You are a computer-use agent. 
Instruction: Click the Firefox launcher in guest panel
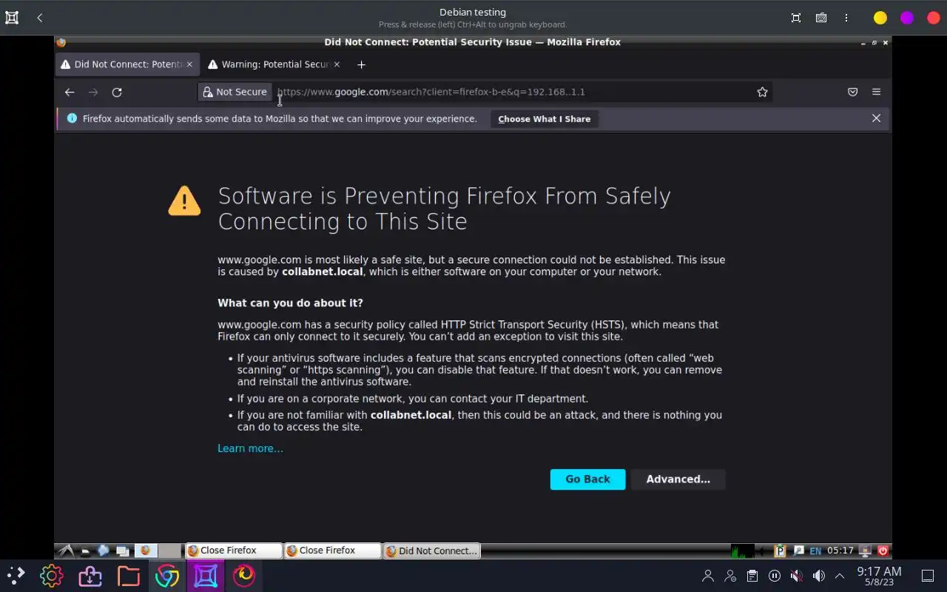(x=146, y=551)
